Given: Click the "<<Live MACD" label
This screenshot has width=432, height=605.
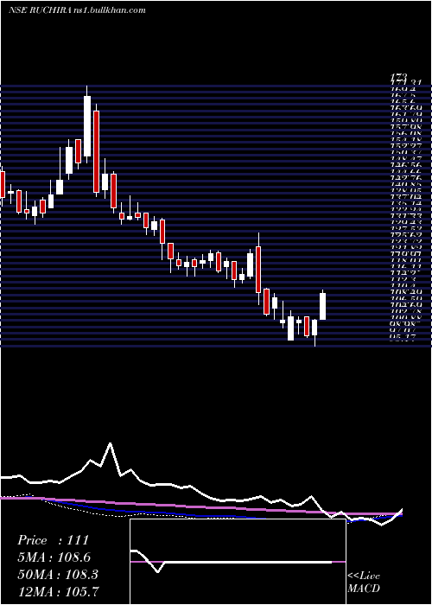Looking at the screenshot, I should point(364,583).
